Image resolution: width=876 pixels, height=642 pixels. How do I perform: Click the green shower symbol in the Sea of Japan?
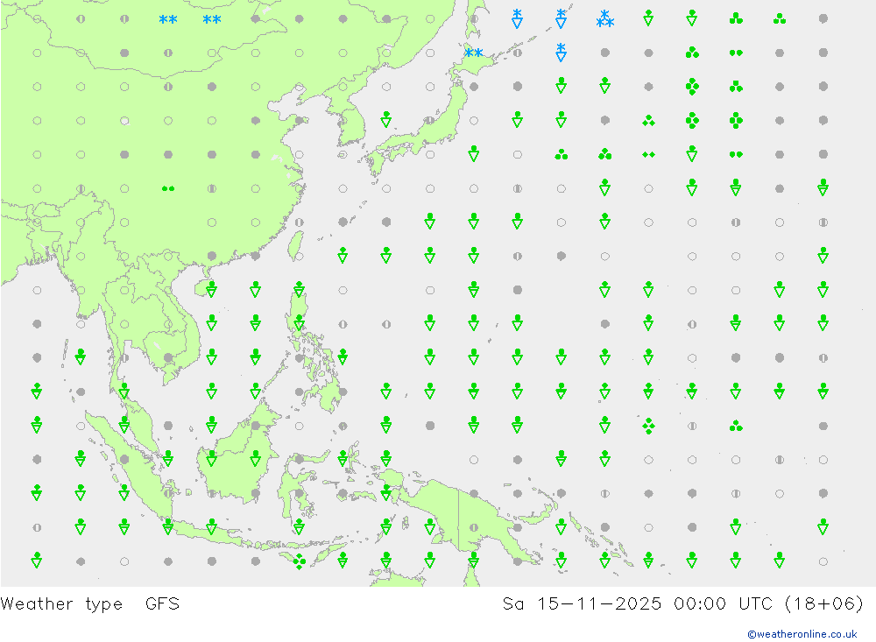click(x=386, y=120)
